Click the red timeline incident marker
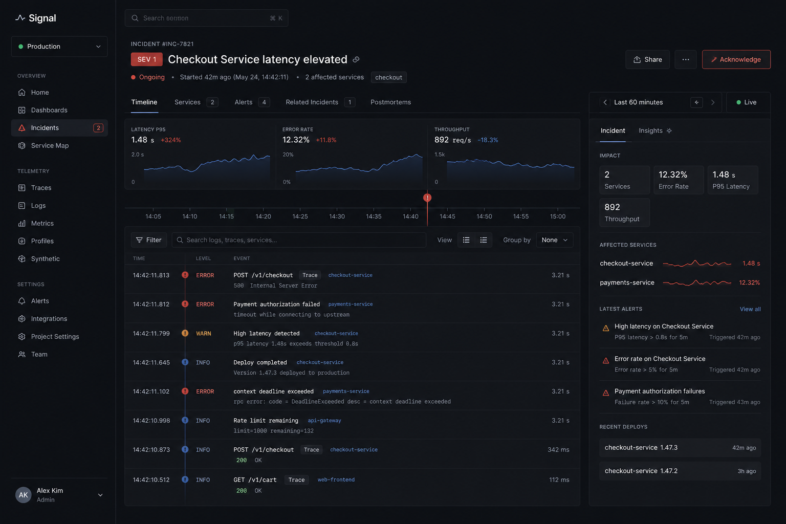The width and height of the screenshot is (786, 524). (x=427, y=198)
